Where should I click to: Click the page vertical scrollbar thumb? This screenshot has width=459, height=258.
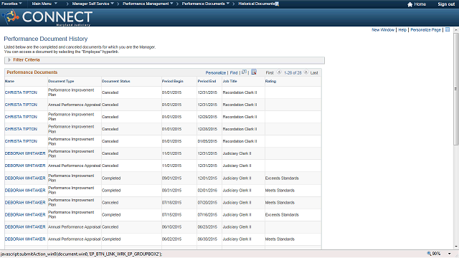tap(456, 89)
